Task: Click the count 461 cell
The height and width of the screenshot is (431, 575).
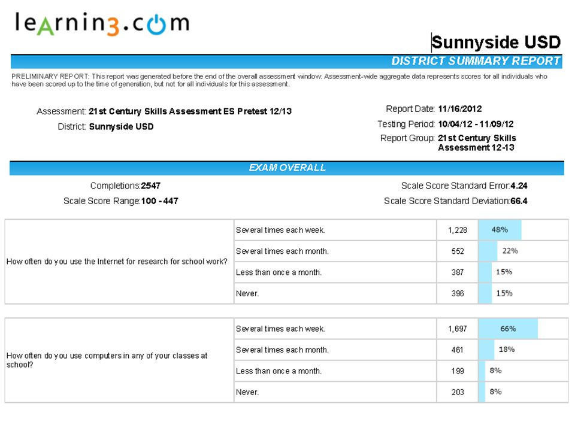Action: click(x=457, y=350)
